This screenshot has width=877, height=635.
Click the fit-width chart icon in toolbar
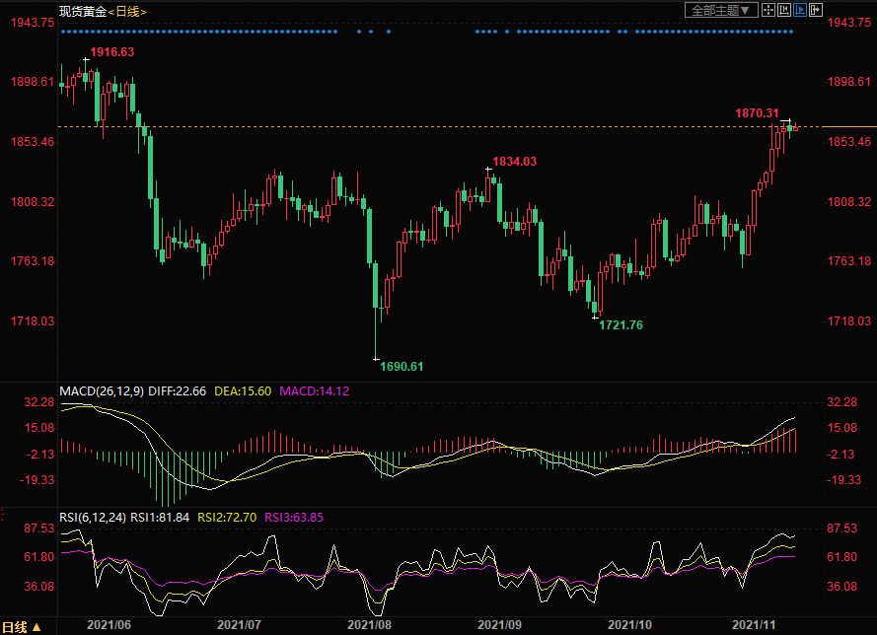pos(784,10)
